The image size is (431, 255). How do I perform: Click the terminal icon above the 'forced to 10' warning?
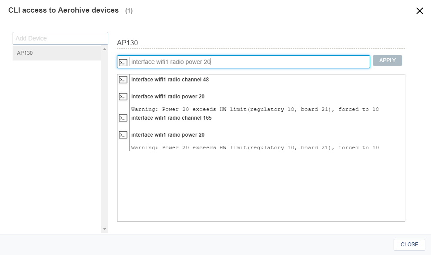123,135
